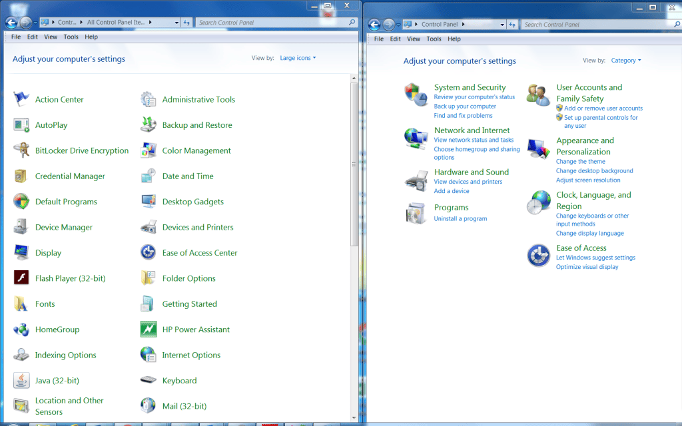Viewport: 682px width, 426px height.
Task: Open File menu in left window
Action: pyautogui.click(x=16, y=37)
